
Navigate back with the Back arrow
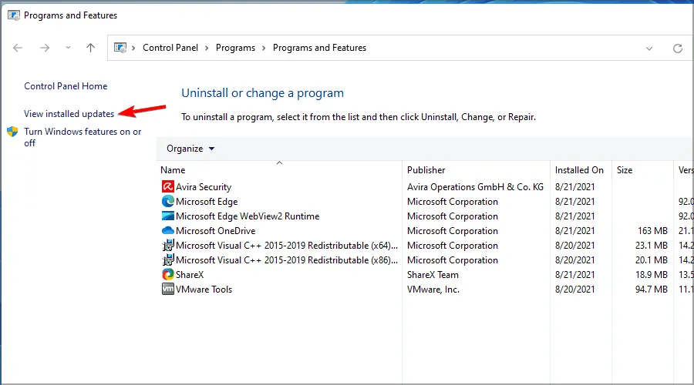19,48
